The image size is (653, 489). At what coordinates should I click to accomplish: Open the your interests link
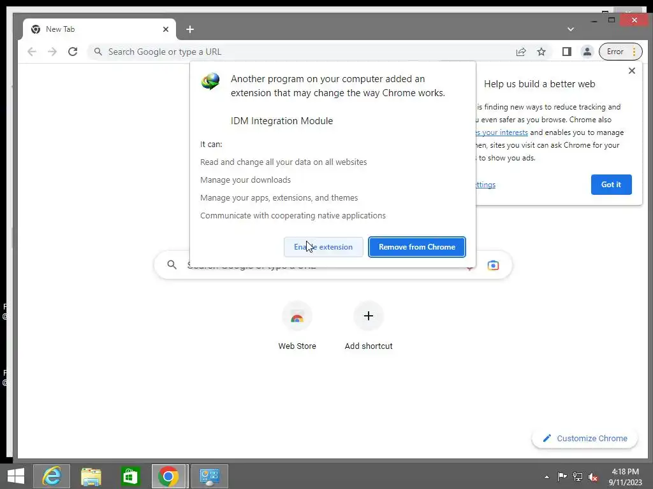coord(502,132)
